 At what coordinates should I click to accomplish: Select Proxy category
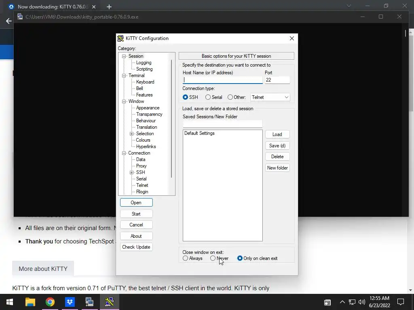[x=141, y=166]
